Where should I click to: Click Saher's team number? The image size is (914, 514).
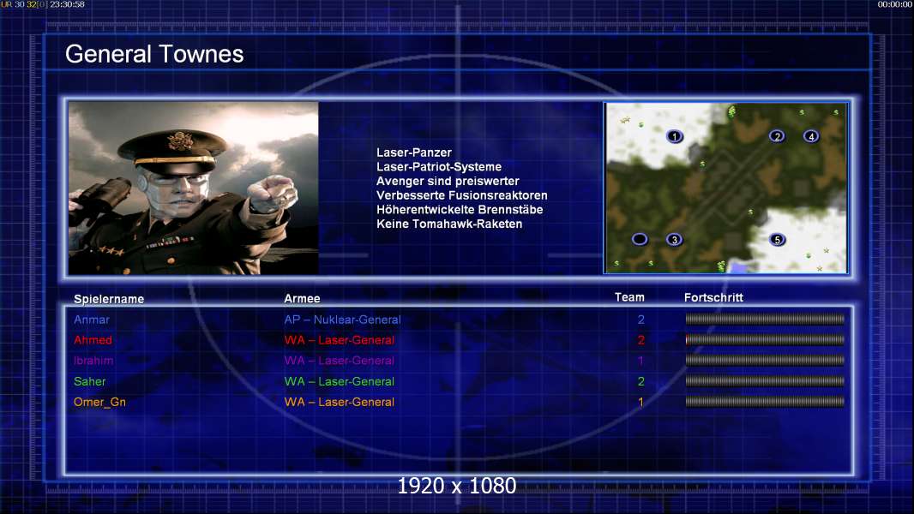pos(641,381)
